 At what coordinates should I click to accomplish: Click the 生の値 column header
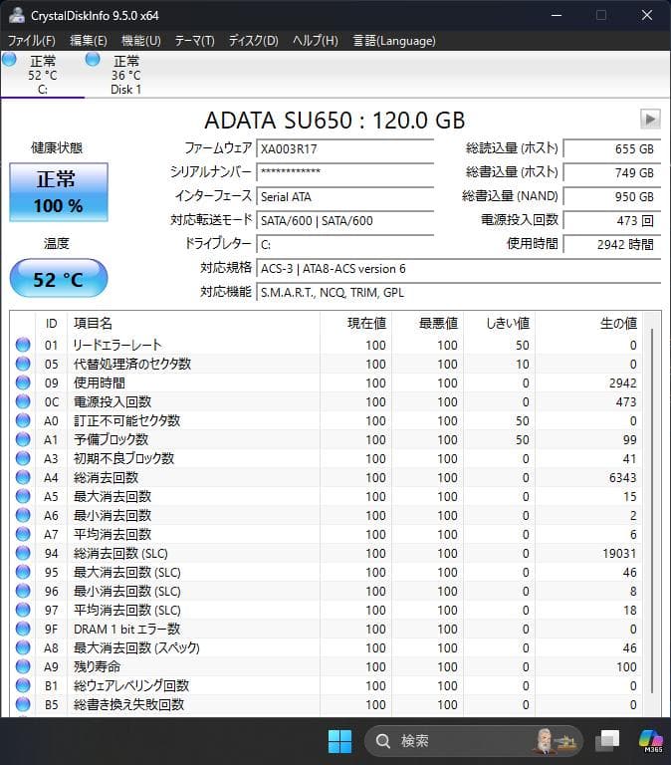pos(588,323)
